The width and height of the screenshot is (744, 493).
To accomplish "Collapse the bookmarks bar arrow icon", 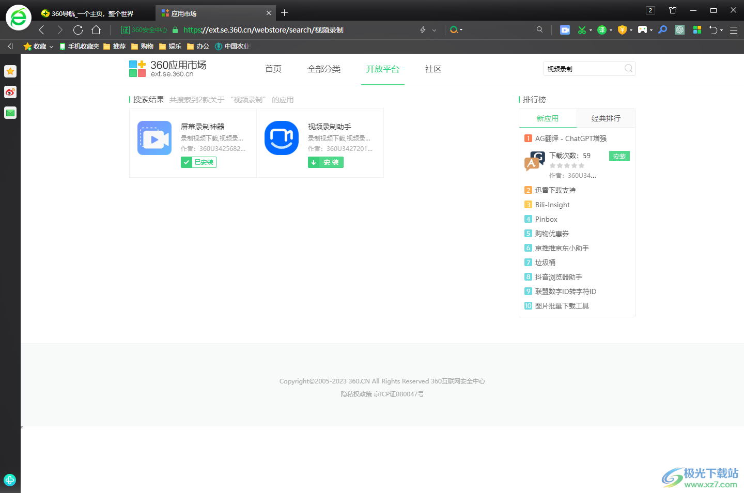I will tap(10, 46).
